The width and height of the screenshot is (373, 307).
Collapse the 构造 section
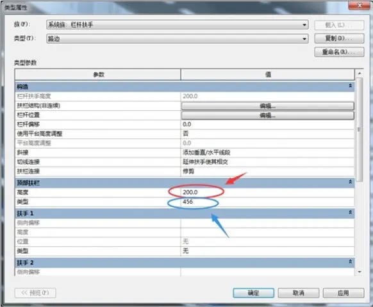(x=350, y=86)
